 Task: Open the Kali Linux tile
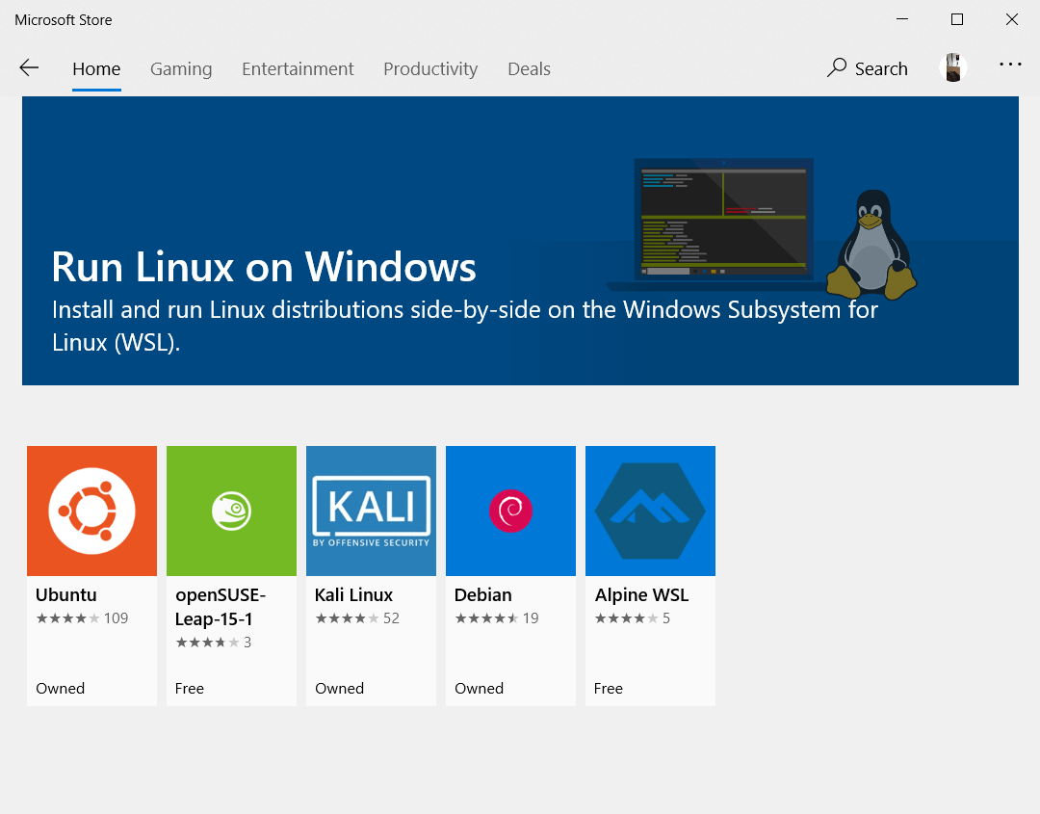click(371, 511)
